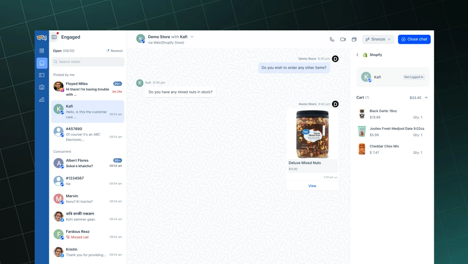Click the Search visitor input field
The height and width of the screenshot is (264, 468).
tap(88, 62)
